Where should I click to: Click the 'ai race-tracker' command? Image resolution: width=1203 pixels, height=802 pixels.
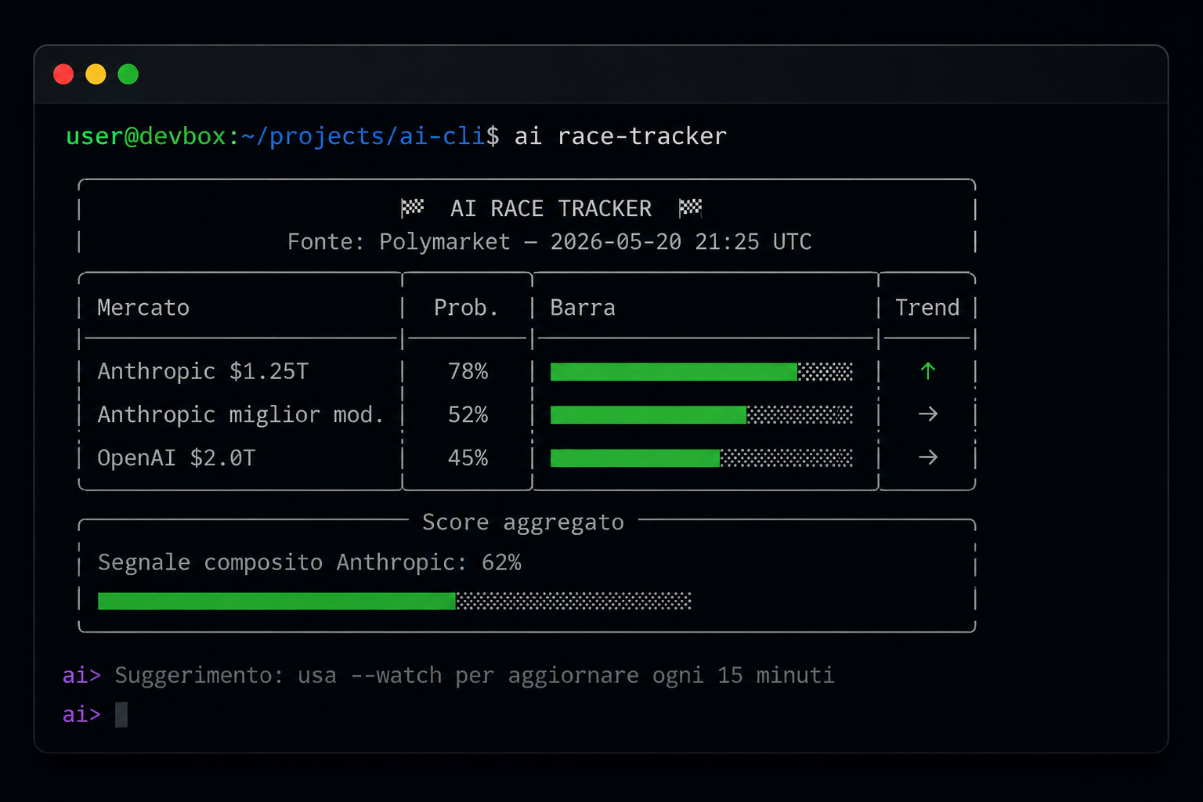pos(620,136)
